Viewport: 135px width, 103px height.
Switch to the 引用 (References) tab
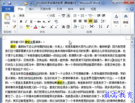point(59,9)
